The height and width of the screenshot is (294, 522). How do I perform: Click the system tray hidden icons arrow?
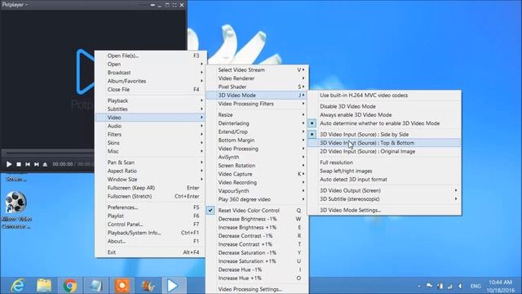pos(418,286)
